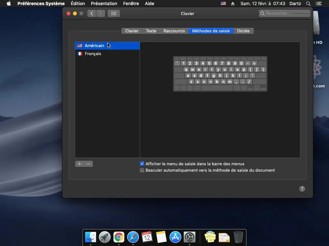The image size is (329, 246).
Task: Switch to the Raccourcis tab
Action: 174,31
